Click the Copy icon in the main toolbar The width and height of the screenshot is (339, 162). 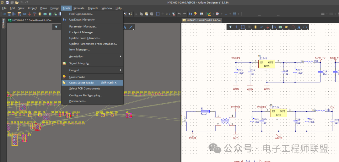pyautogui.click(x=141, y=14)
